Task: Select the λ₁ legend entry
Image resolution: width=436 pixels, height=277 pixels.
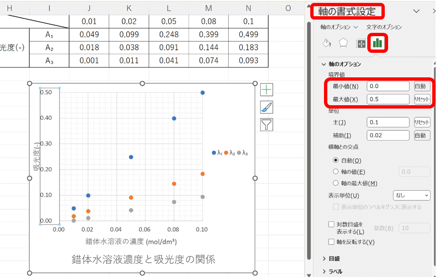Action: (217, 153)
